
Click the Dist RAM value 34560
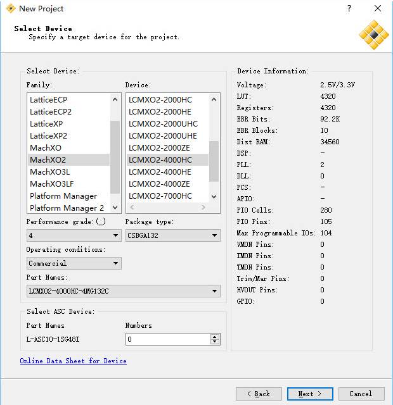point(330,142)
